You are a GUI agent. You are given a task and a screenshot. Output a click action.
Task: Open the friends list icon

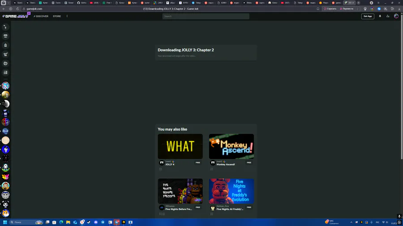coord(388,16)
